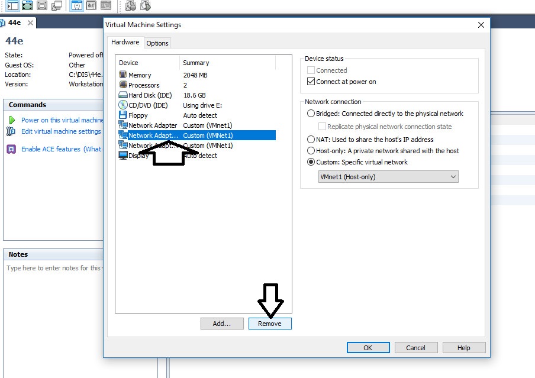This screenshot has width=535, height=378.
Task: Choose NAT network connection option
Action: point(311,140)
